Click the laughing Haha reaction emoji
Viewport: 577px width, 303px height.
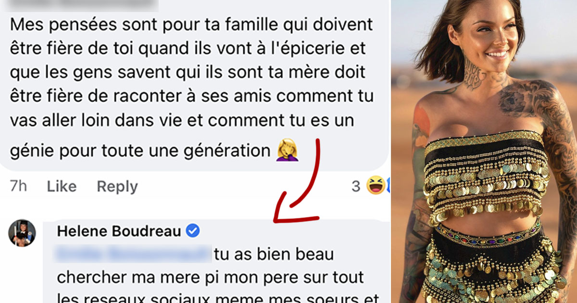click(375, 186)
